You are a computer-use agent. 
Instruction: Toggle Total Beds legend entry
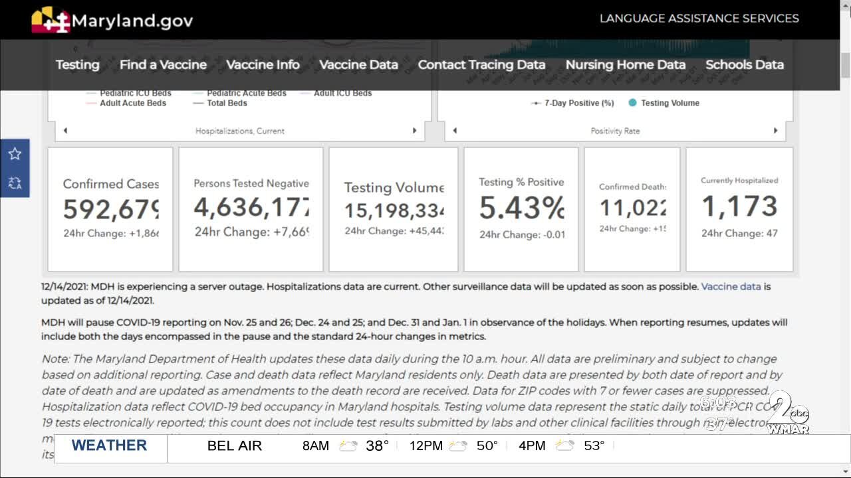point(220,103)
